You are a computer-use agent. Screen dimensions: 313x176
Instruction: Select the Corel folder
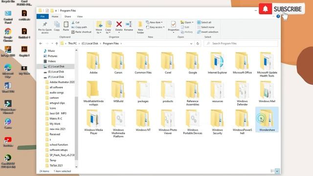point(168,63)
